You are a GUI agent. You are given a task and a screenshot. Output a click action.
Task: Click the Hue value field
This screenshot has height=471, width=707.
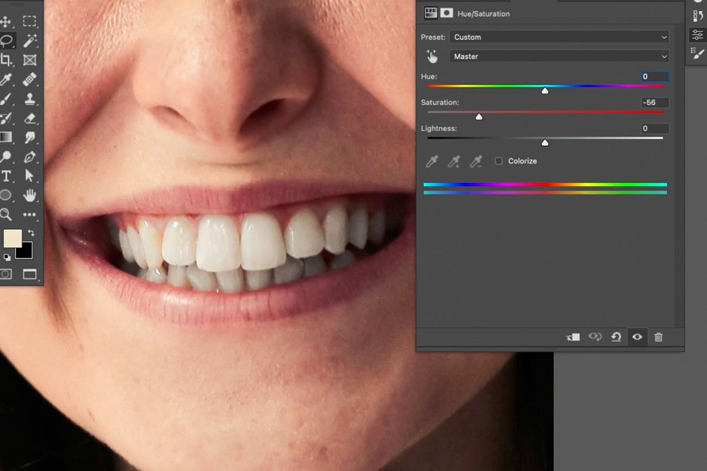tap(655, 77)
